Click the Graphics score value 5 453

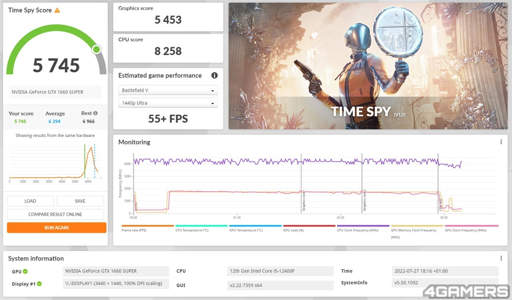(168, 20)
